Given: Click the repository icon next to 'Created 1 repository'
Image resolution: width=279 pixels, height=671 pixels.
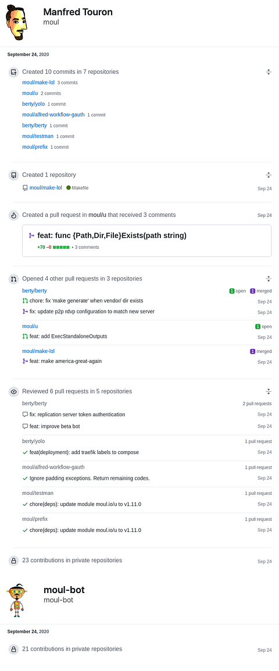Looking at the screenshot, I should tap(14, 175).
